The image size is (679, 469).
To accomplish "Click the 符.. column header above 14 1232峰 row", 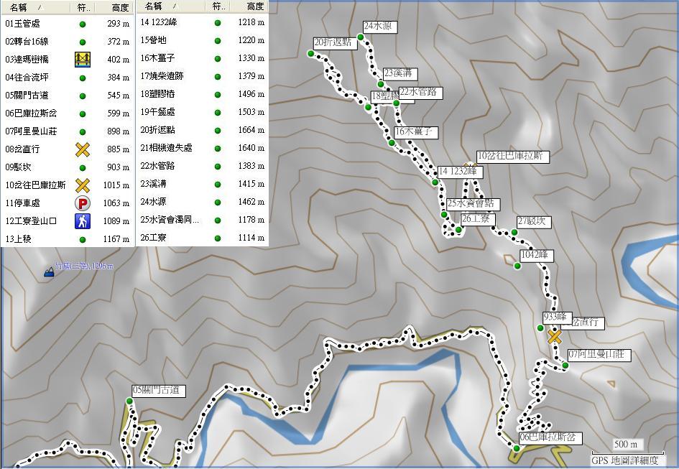I will tap(218, 6).
